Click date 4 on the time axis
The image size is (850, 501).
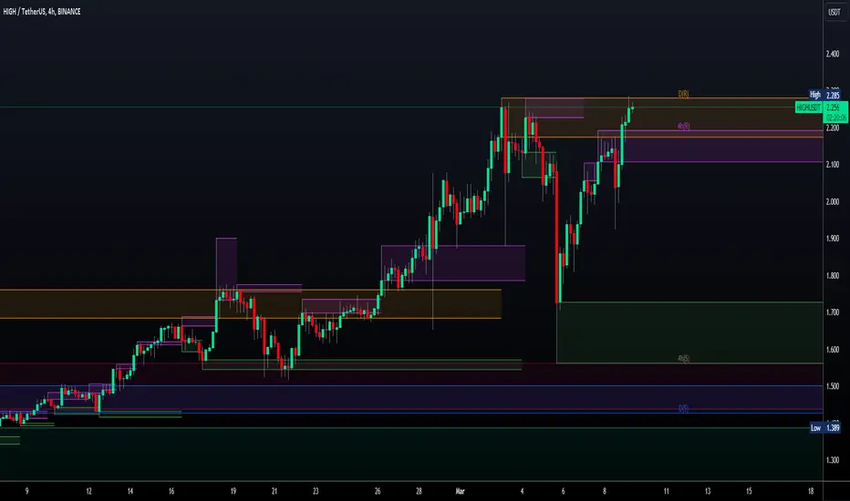(x=522, y=491)
